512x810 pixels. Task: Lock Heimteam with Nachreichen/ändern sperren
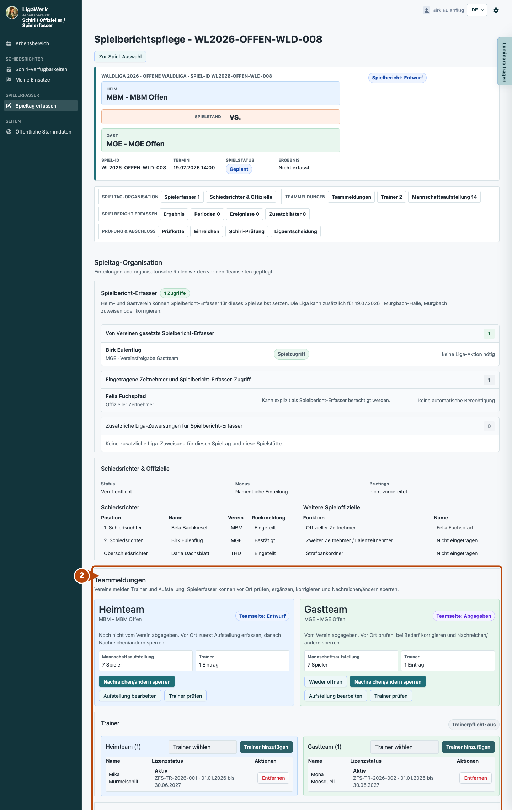[x=137, y=682]
